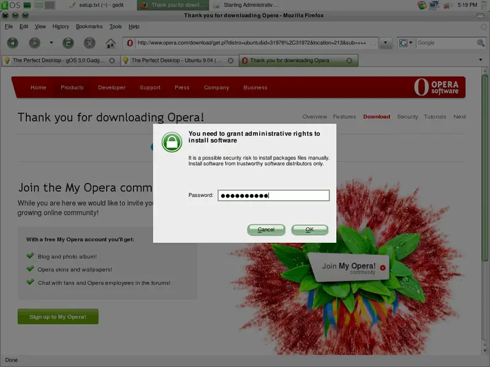The image size is (490, 367).
Task: Click Company in the Opera navigation bar
Action: click(x=216, y=87)
